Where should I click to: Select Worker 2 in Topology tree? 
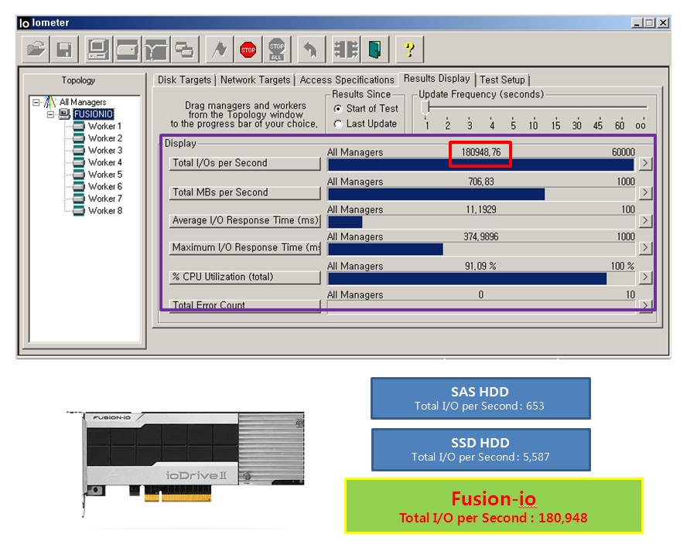105,138
